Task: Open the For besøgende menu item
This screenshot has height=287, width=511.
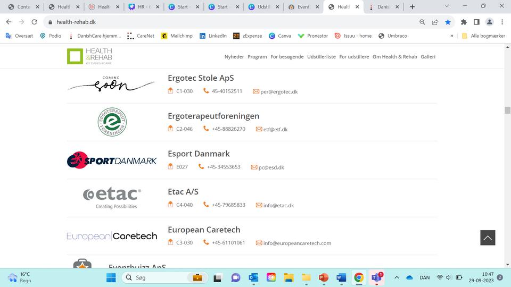Action: pyautogui.click(x=287, y=57)
